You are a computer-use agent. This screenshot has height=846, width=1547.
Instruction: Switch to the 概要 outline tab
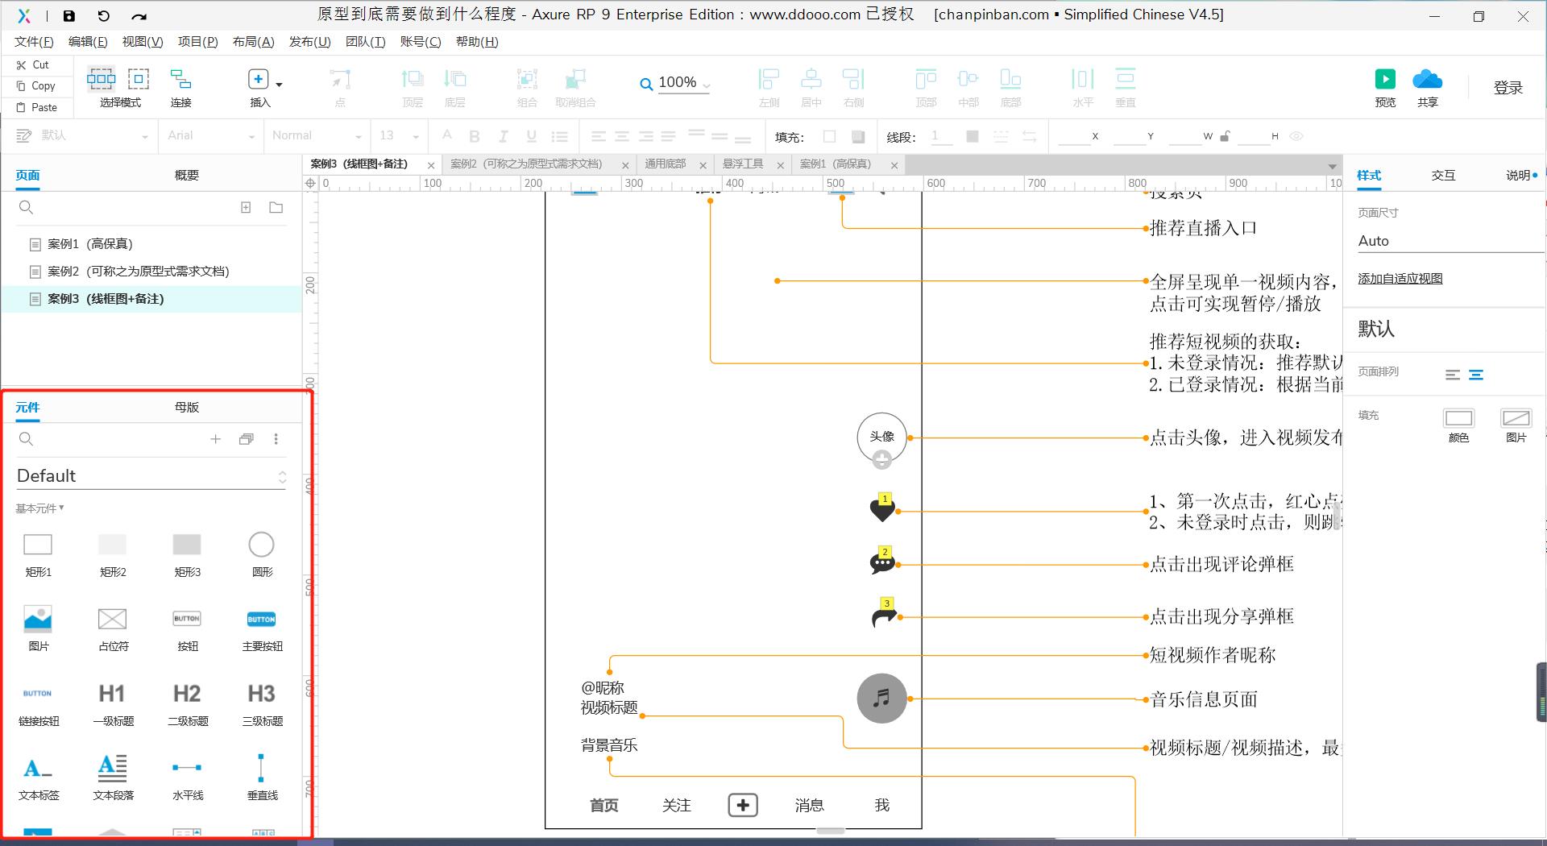pos(186,175)
